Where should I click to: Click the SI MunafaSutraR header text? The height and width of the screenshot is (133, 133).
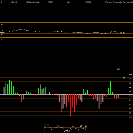[x=33, y=2]
